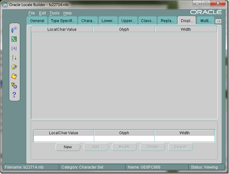Screen dimensions: 229x174
Task: Switch to the Repla... tab
Action: (x=168, y=21)
